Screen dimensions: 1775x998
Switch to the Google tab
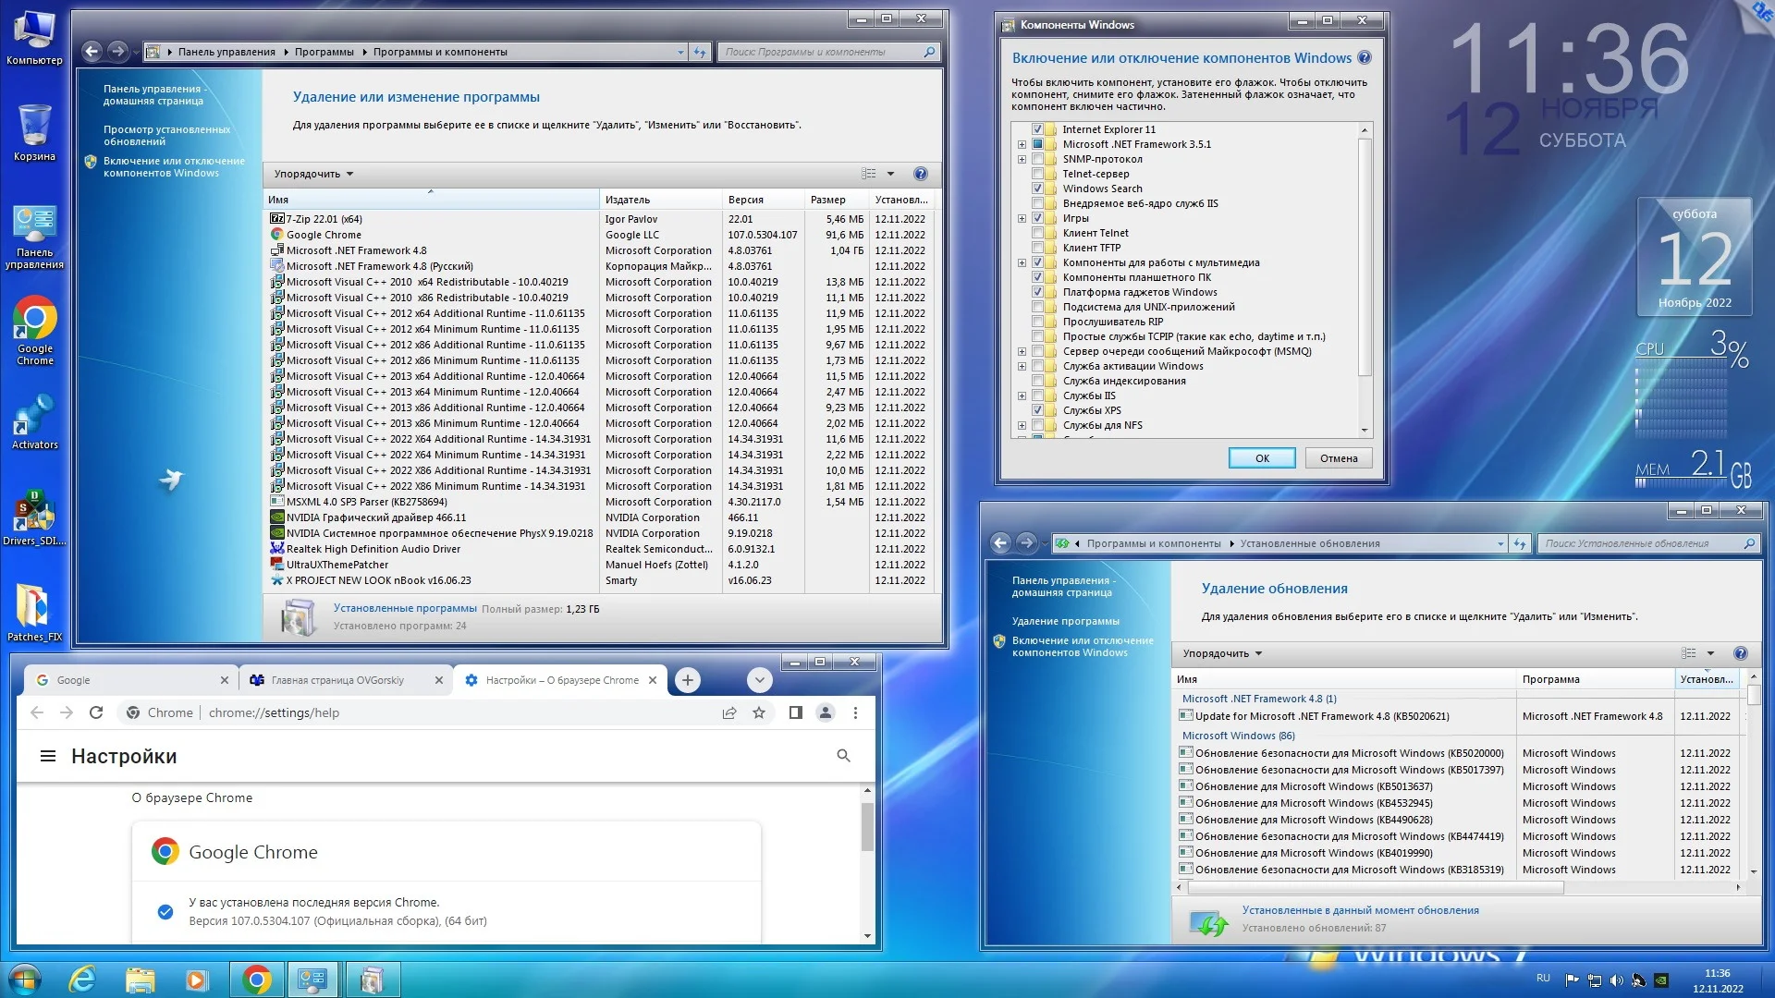point(120,680)
